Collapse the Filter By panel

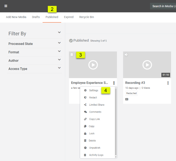(59, 33)
